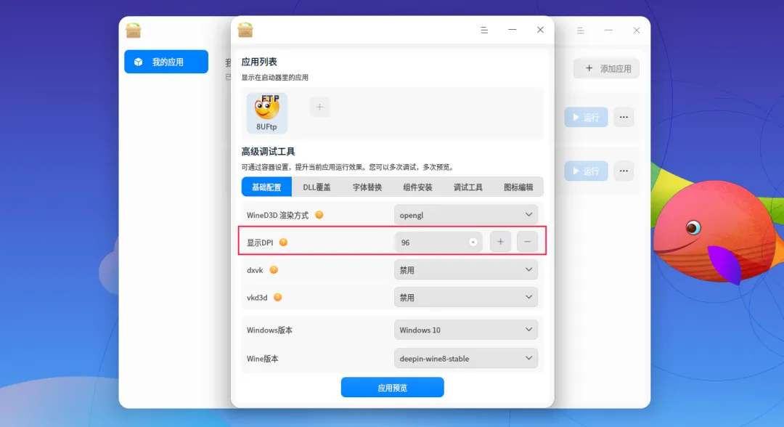Click the Wine版本 label
This screenshot has height=427, width=784.
click(x=263, y=359)
